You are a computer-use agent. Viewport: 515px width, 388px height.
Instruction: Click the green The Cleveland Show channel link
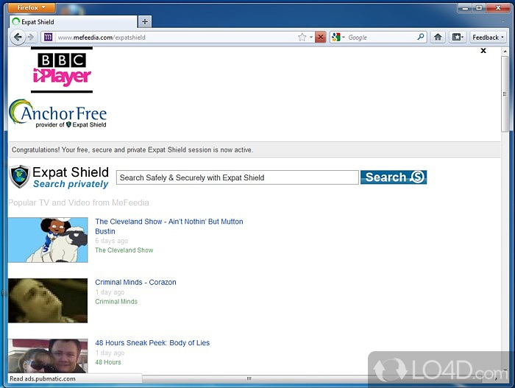coord(124,250)
